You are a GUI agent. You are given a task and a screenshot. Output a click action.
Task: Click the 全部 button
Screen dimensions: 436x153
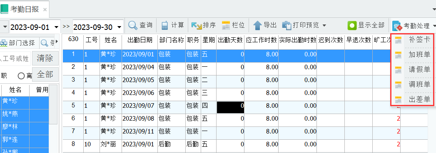45,74
